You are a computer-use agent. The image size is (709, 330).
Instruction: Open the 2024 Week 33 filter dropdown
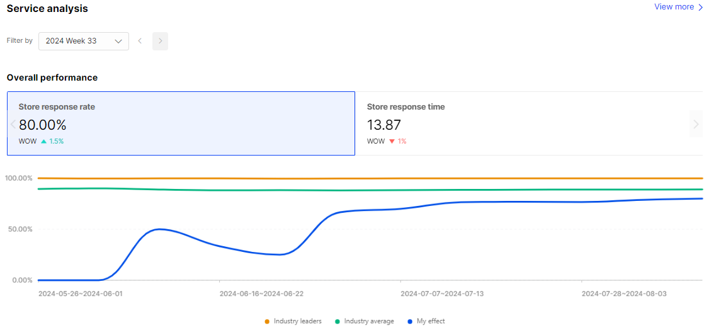(84, 41)
